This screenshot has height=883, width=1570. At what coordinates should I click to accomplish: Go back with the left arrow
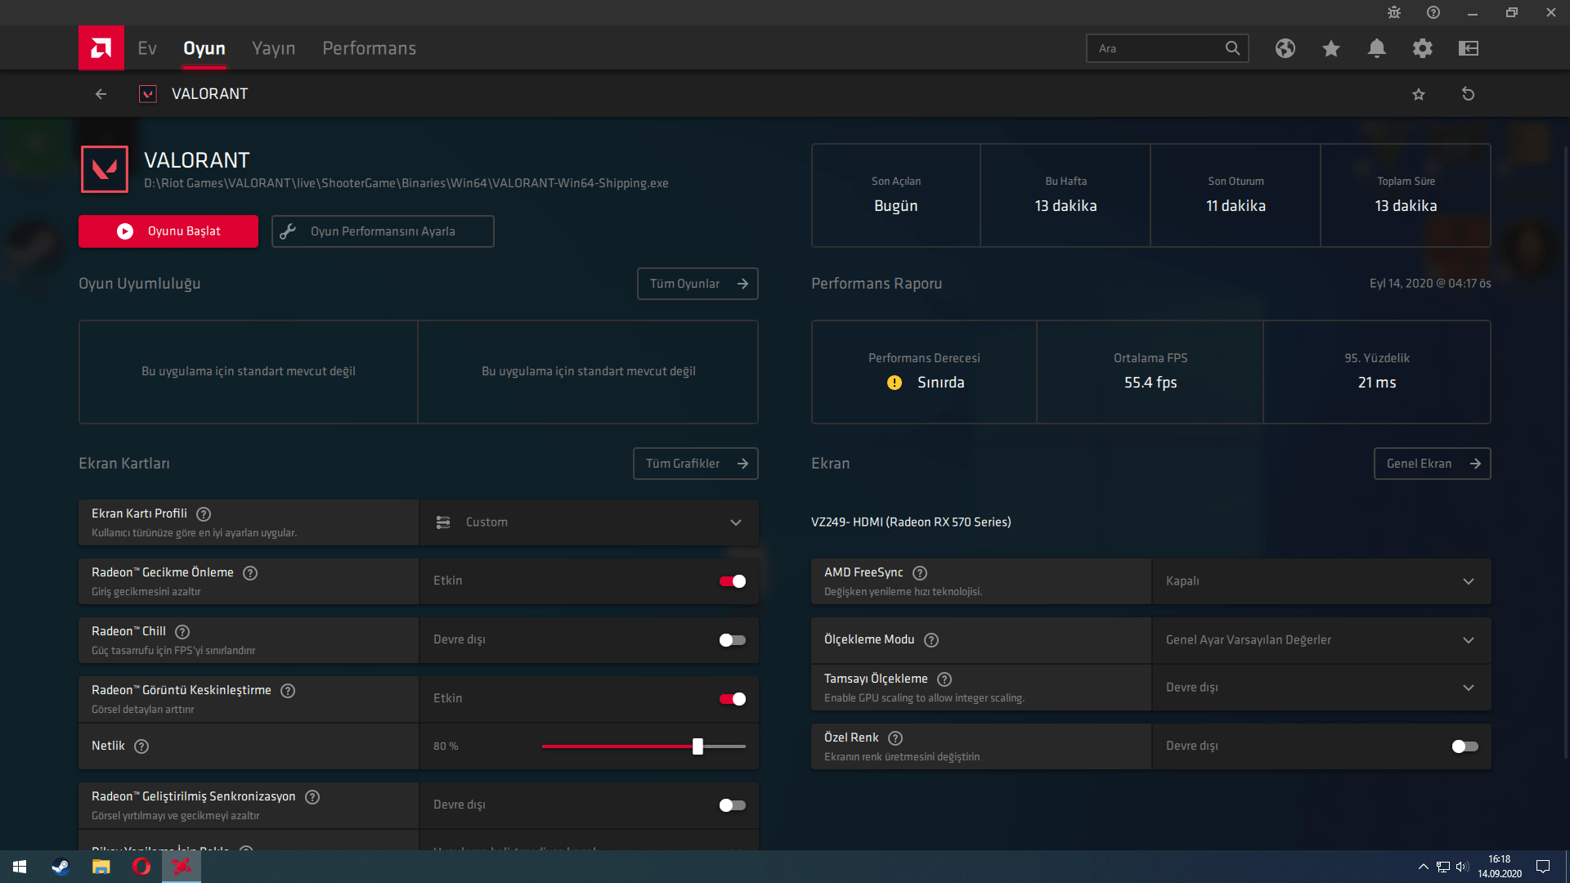pos(101,94)
